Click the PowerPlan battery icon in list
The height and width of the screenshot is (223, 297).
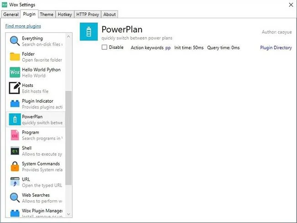[15, 119]
